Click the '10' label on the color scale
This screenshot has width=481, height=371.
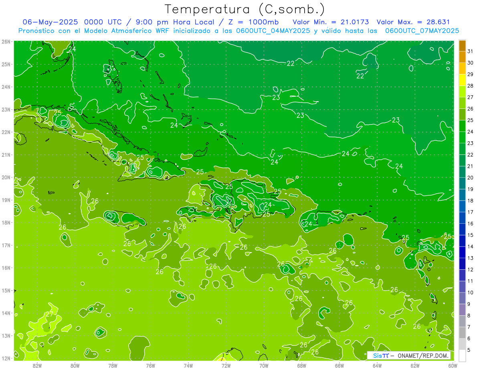(x=470, y=293)
